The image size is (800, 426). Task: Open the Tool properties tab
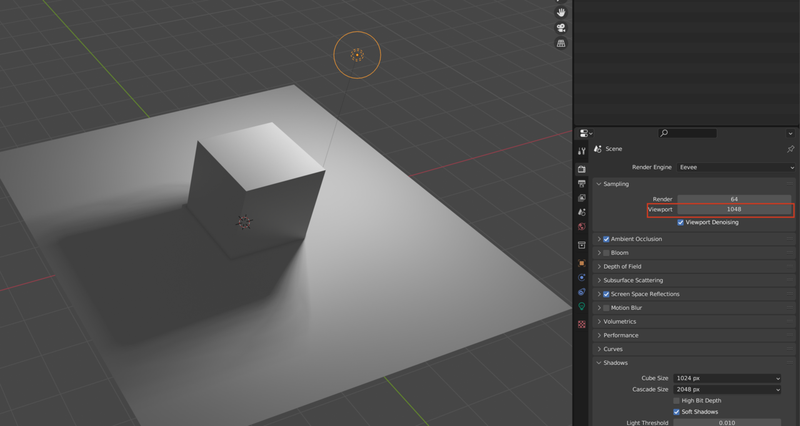tap(582, 151)
